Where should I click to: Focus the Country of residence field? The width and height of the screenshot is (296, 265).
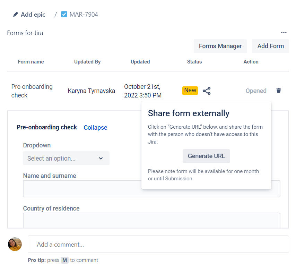151,221
